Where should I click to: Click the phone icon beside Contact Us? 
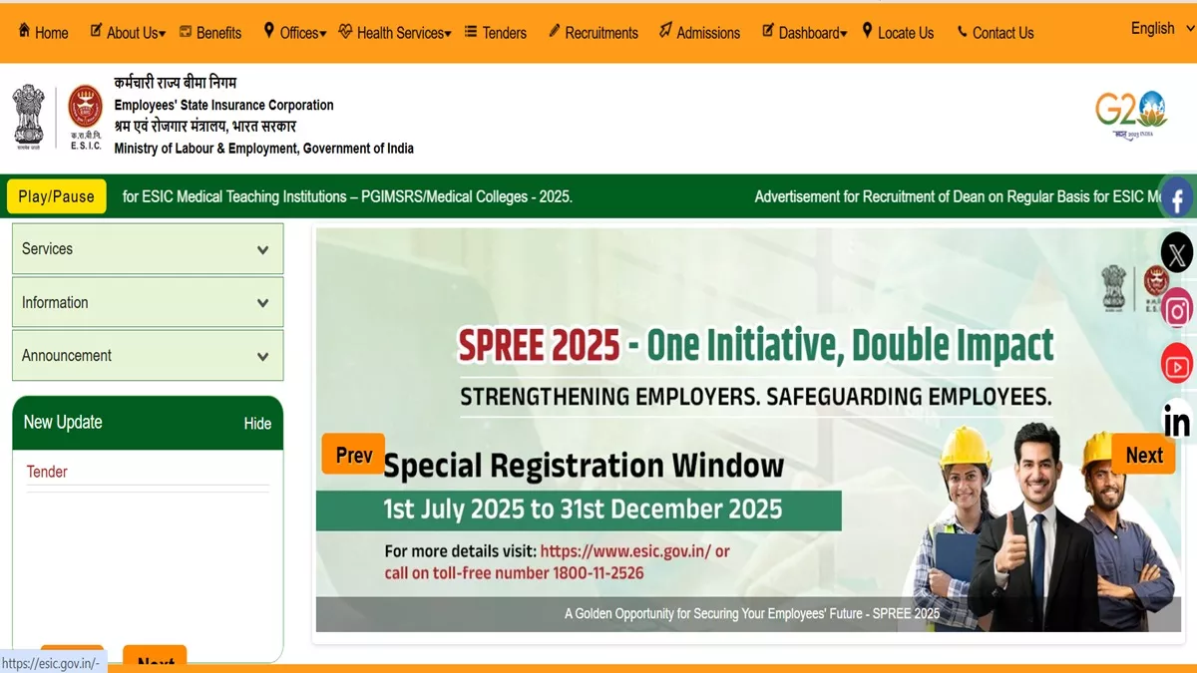click(x=963, y=32)
